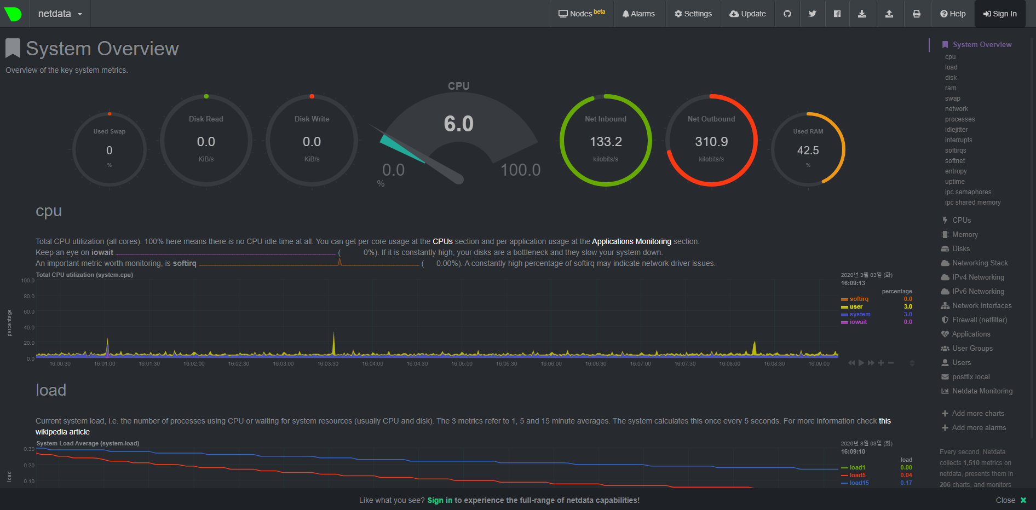Click the CPU utilization gauge

coord(459,135)
